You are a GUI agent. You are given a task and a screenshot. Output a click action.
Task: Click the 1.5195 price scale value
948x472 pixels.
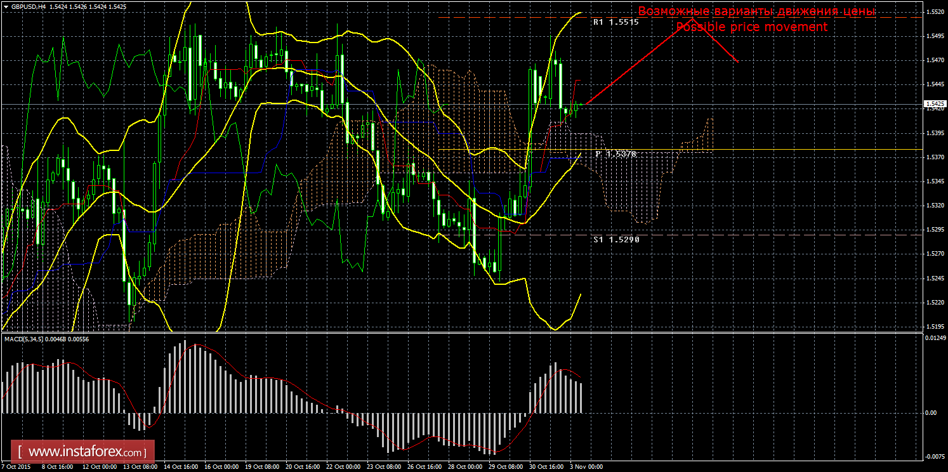click(935, 327)
